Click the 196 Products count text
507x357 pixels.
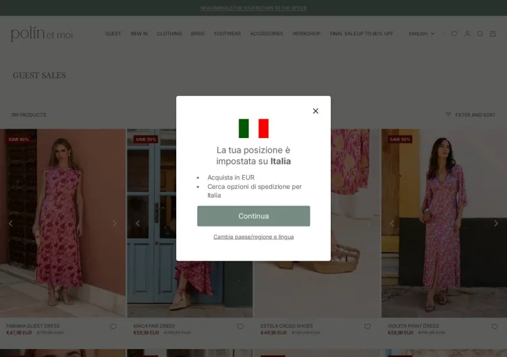click(29, 115)
